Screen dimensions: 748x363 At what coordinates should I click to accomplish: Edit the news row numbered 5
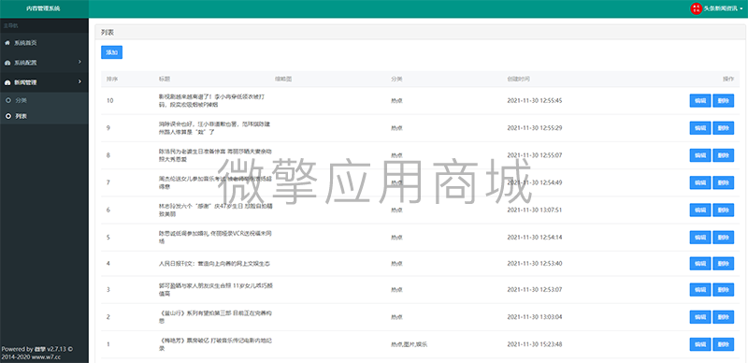coord(699,238)
